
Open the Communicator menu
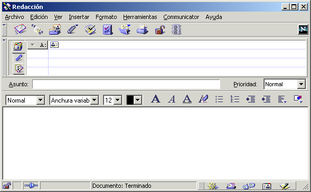point(181,17)
